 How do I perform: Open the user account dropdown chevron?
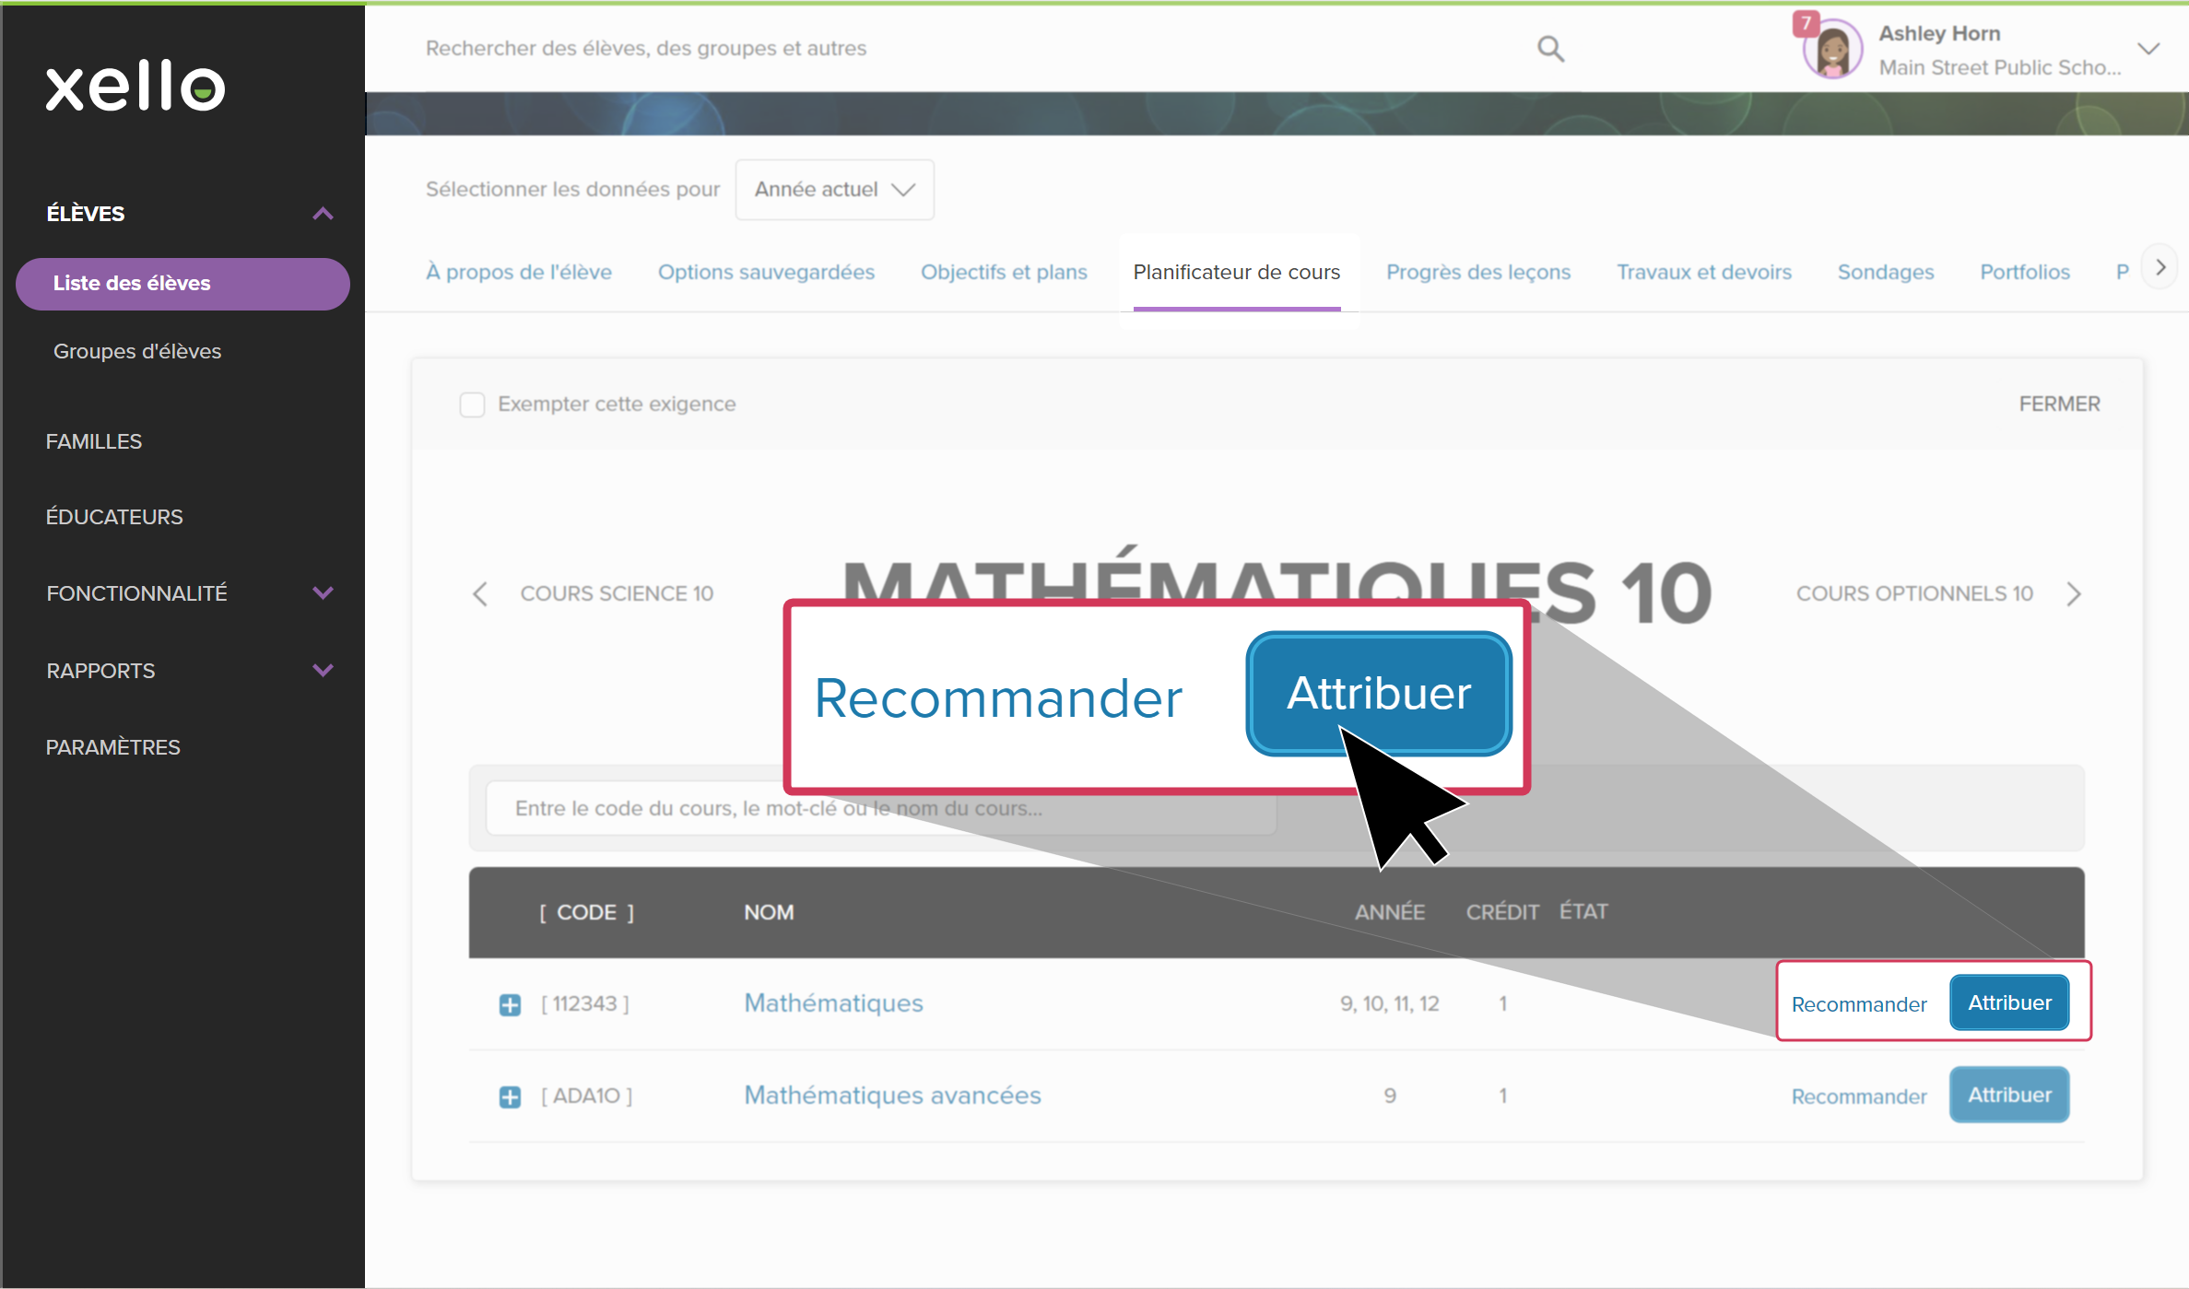pyautogui.click(x=2148, y=49)
